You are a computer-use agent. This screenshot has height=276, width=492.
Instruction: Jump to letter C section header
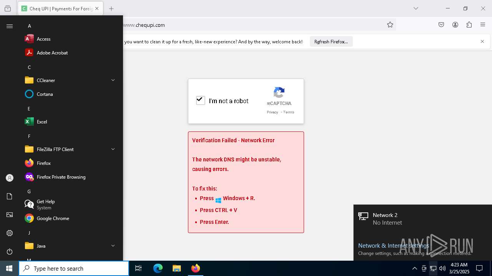click(29, 67)
